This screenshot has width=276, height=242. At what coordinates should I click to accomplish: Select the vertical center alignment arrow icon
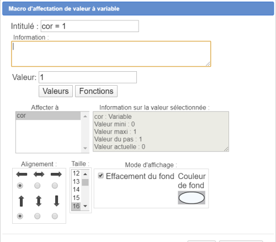click(39, 201)
